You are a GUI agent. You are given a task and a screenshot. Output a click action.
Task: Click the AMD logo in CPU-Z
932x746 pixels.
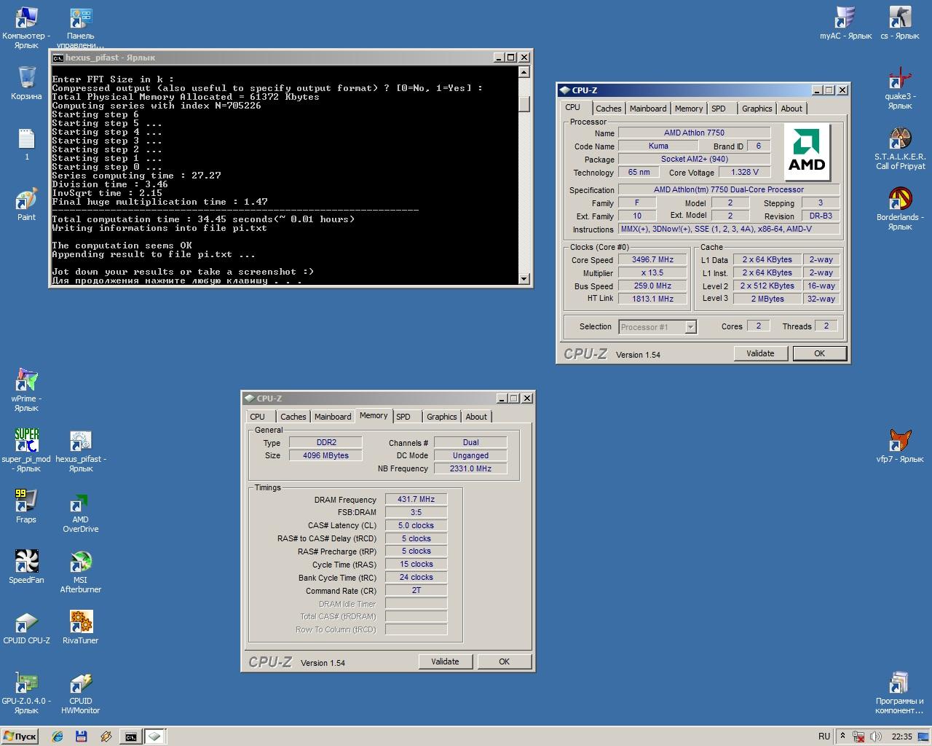pyautogui.click(x=807, y=152)
